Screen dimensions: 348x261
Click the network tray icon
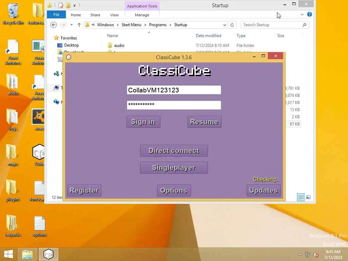tap(308, 255)
